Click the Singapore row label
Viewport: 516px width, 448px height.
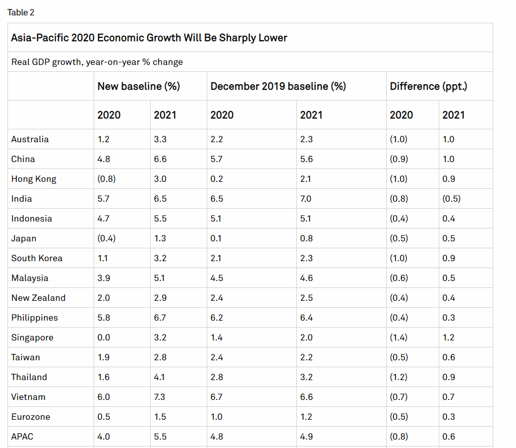tap(32, 337)
